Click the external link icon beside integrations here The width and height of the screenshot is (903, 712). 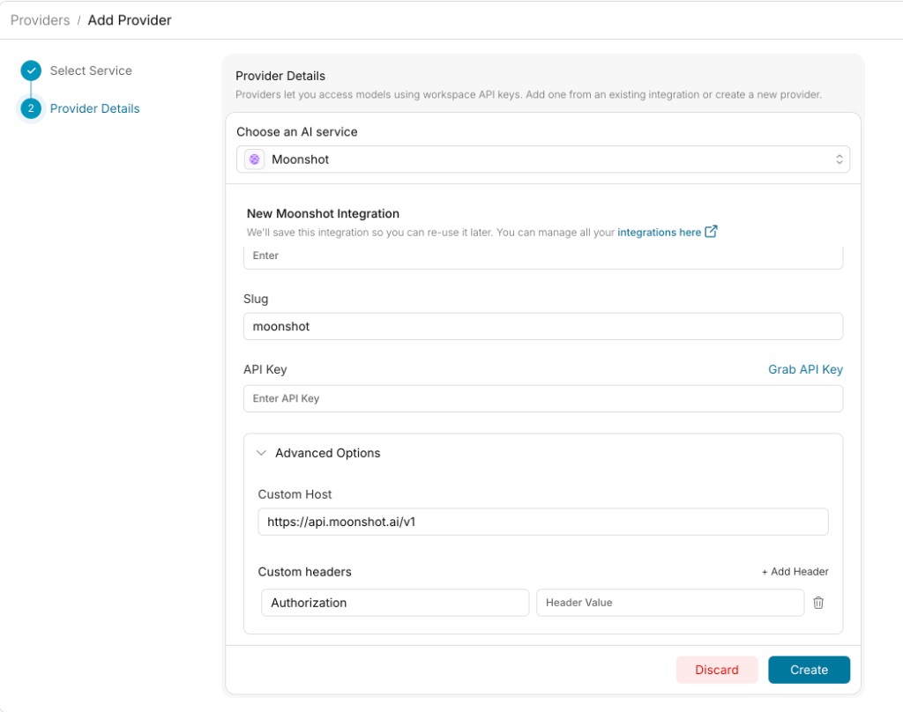click(712, 232)
